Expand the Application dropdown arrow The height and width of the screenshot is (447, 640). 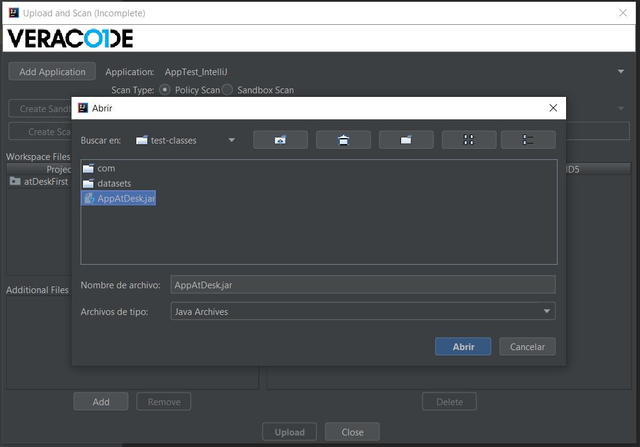[621, 72]
